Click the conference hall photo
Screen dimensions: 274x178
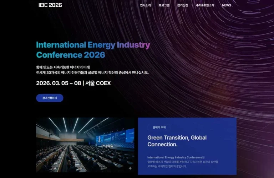pos(85,145)
